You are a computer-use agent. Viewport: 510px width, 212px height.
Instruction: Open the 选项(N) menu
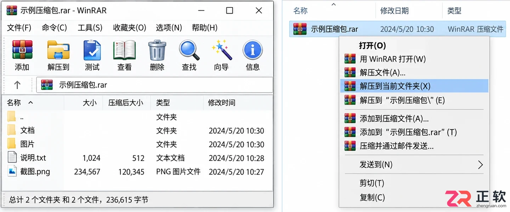[x=169, y=28]
